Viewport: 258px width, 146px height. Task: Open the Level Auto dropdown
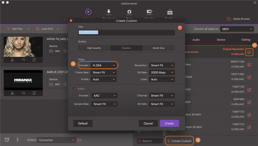(162, 79)
